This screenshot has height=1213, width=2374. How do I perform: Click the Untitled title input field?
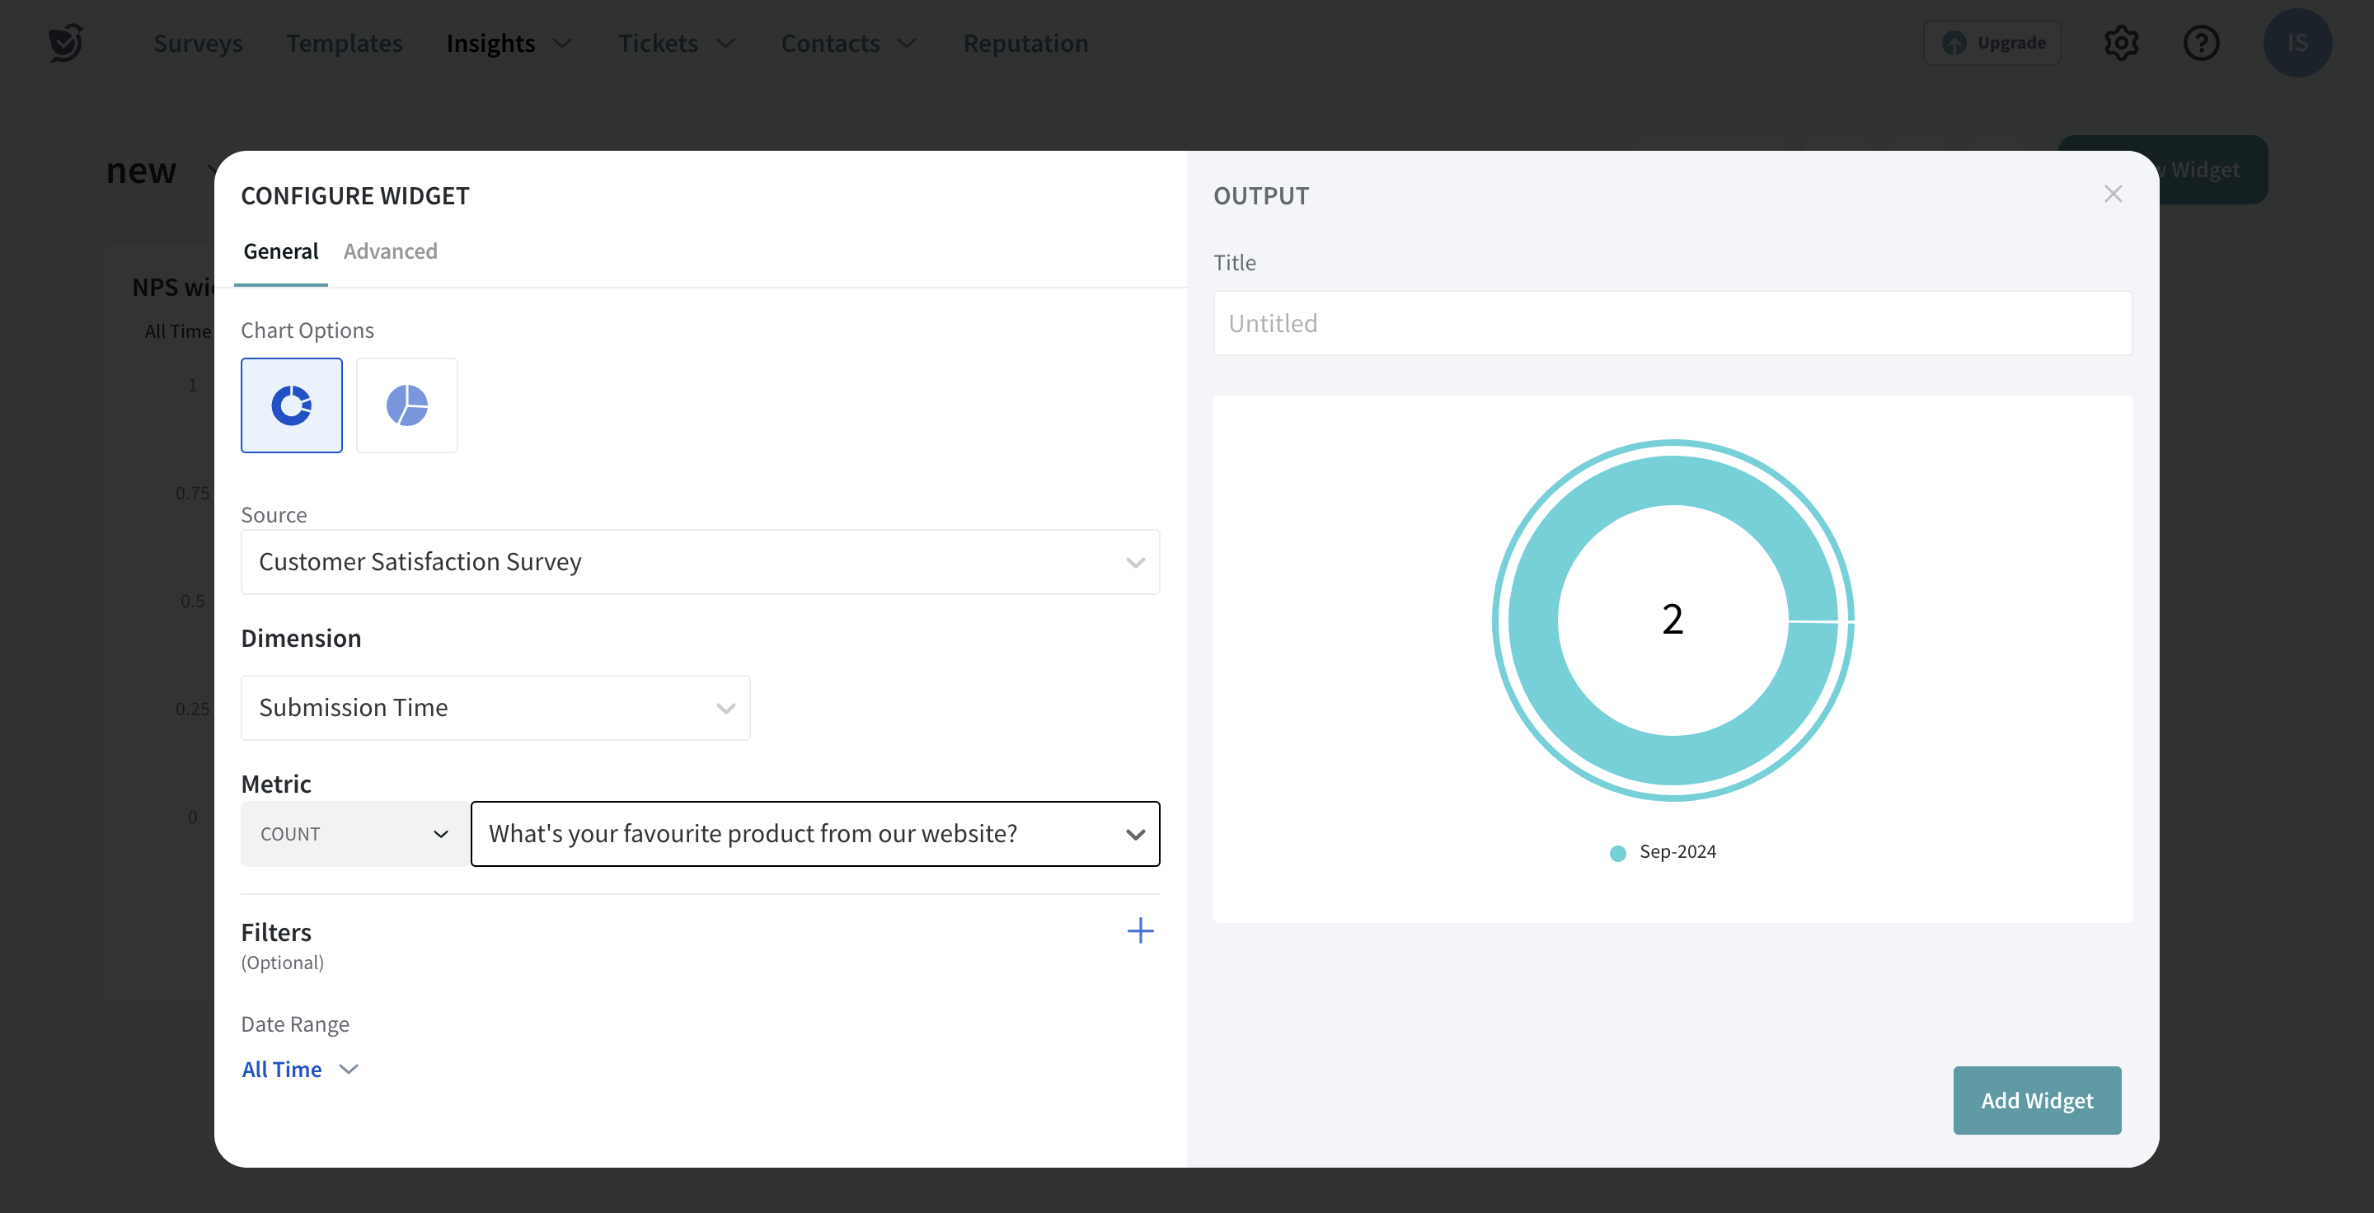point(1672,323)
